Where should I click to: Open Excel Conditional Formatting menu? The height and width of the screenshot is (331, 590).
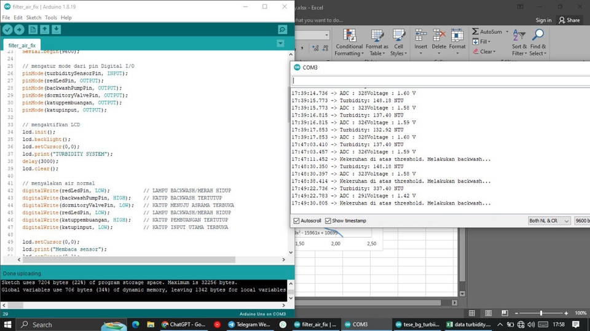350,42
